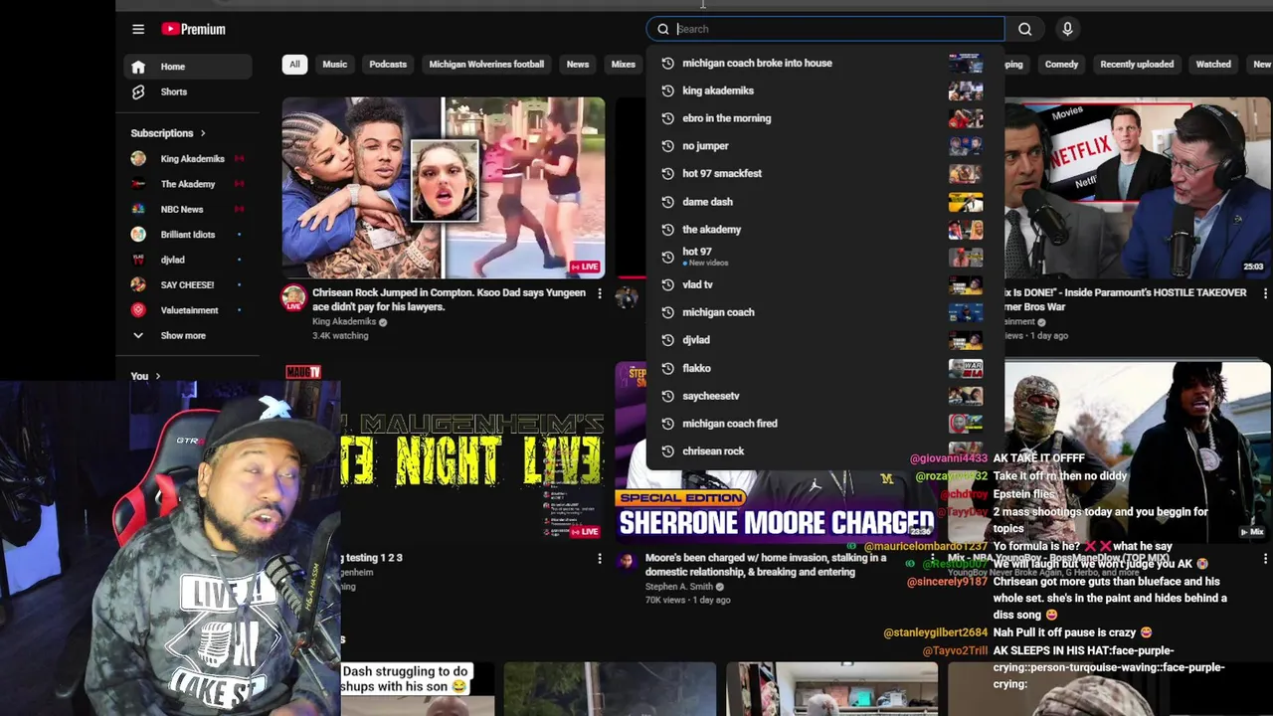This screenshot has width=1273, height=716.
Task: Open SAY CHEESE! subscription channel
Action: click(x=188, y=284)
